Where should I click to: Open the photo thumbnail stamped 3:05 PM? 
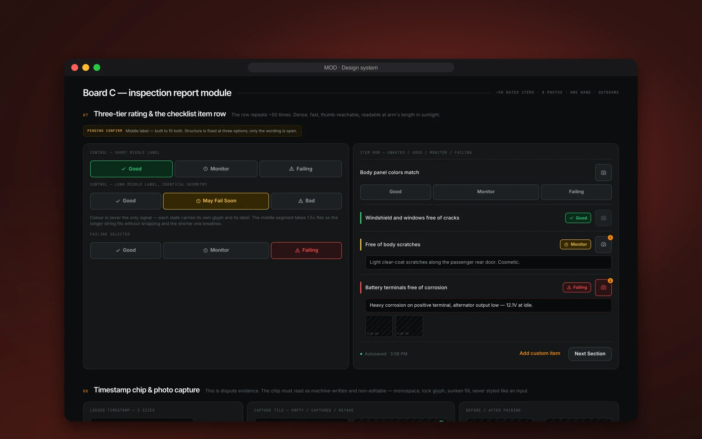point(409,326)
